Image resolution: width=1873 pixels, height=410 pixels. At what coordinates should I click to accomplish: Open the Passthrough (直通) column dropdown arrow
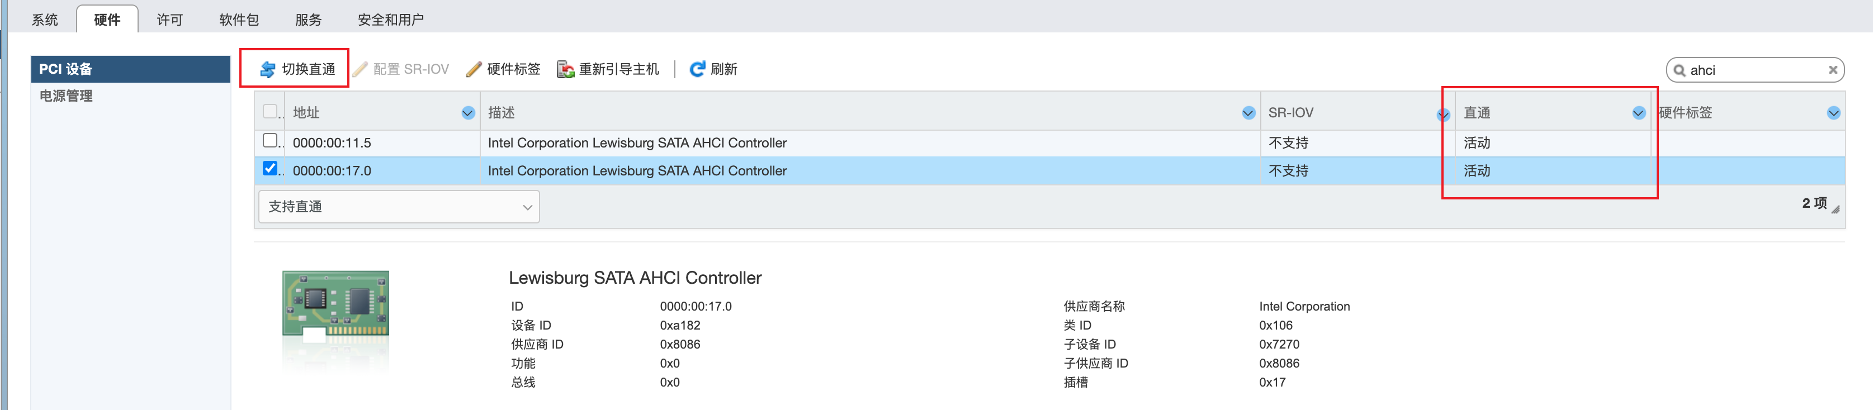point(1638,113)
